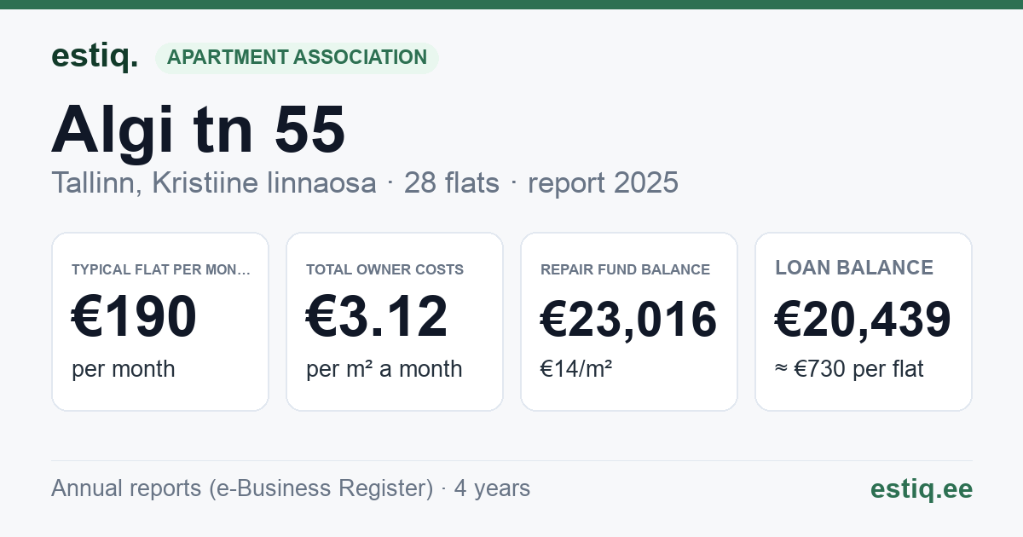
Task: Click the LOAN BALANCE label
Action: pos(854,268)
